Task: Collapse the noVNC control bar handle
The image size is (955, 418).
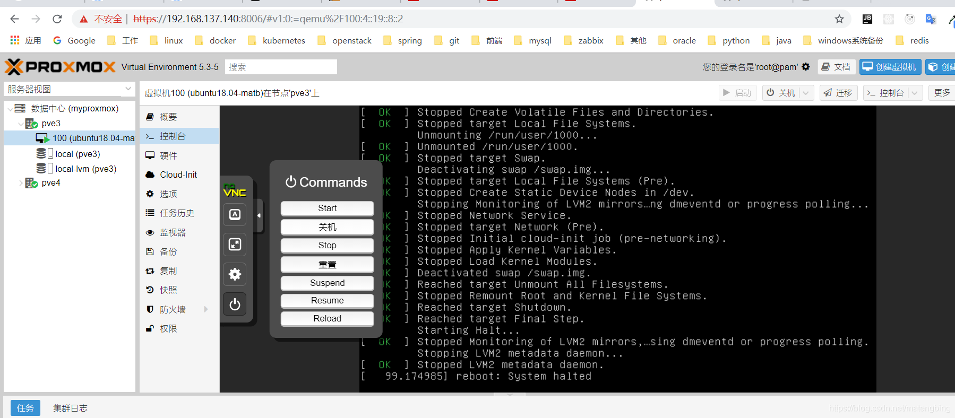Action: (x=259, y=215)
